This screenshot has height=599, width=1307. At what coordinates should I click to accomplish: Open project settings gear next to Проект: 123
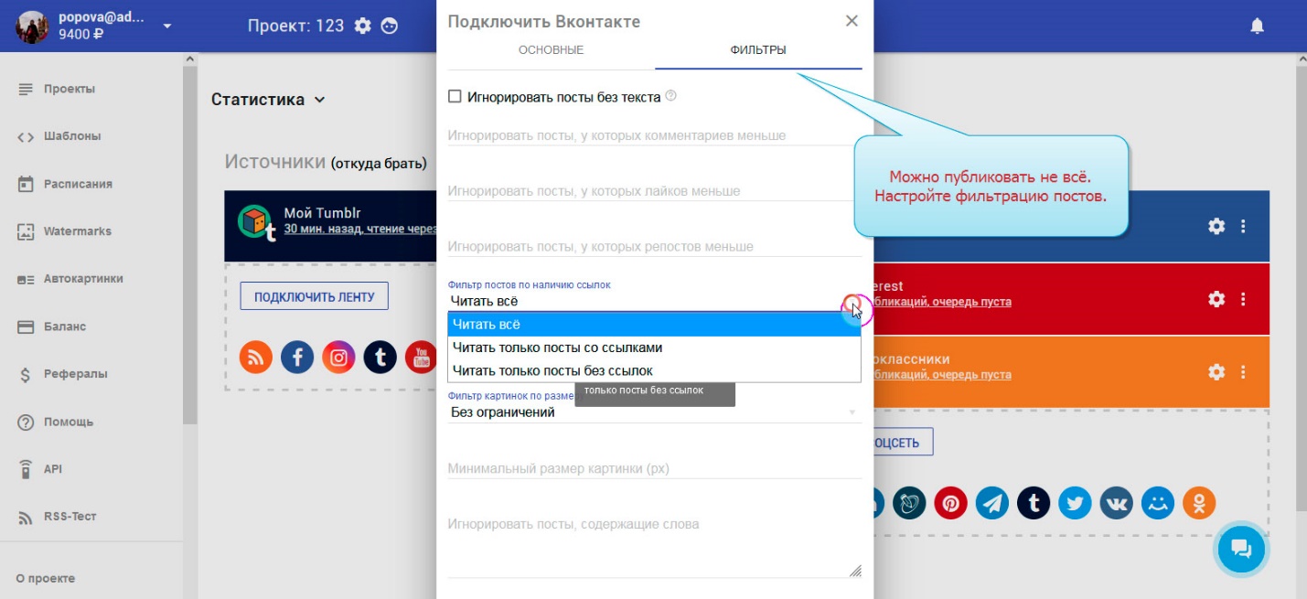click(x=363, y=26)
